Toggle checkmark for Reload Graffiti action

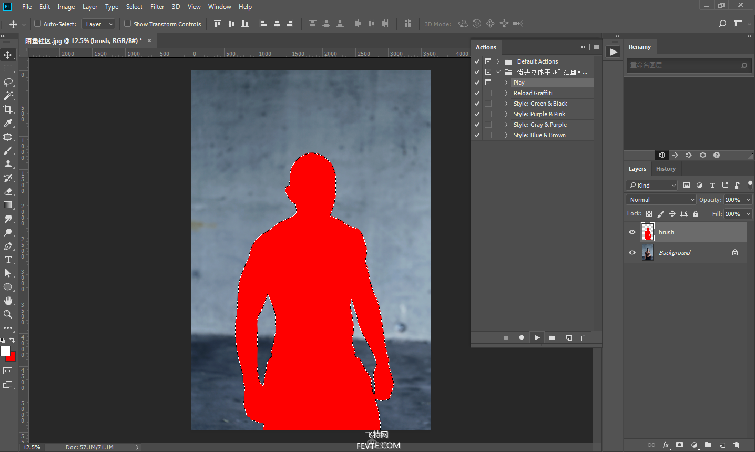[x=477, y=93]
